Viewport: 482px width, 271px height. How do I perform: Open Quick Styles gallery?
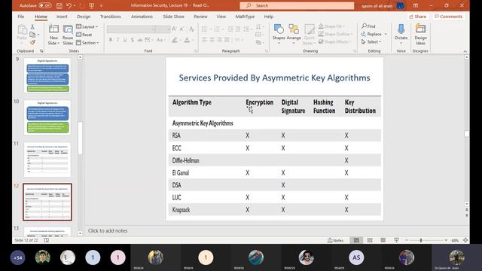(309, 35)
